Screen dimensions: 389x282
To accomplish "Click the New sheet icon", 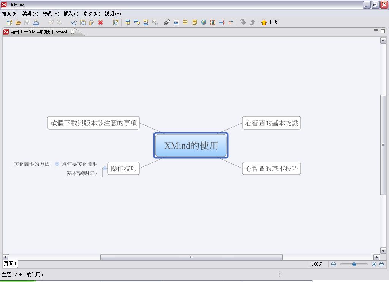I will (x=115, y=22).
